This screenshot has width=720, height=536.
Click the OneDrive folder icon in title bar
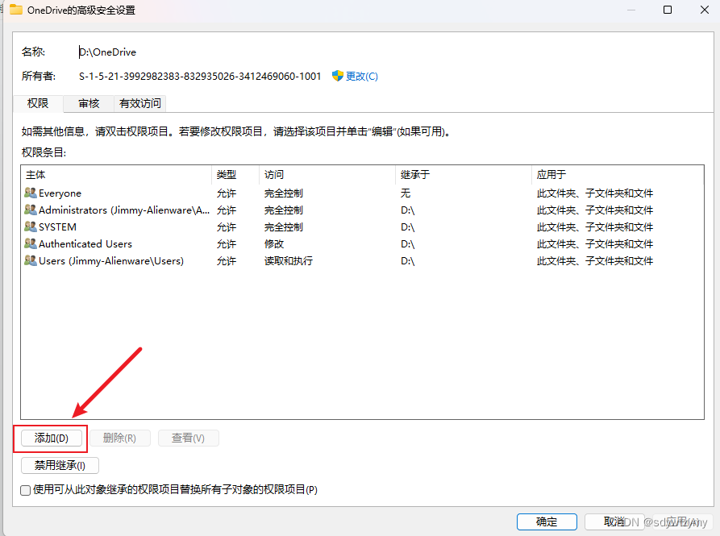tap(15, 10)
